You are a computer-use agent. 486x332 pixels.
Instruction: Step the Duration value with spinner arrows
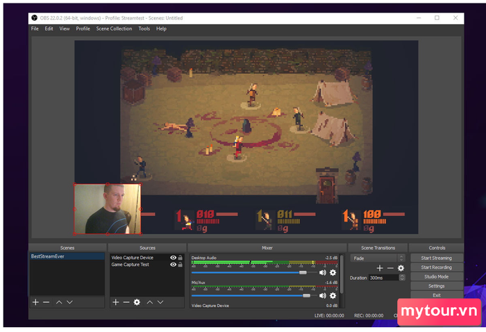(x=402, y=278)
